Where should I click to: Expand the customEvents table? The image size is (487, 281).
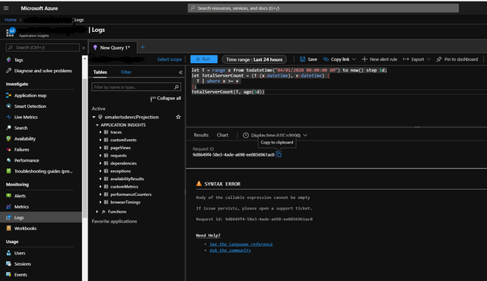coord(100,140)
